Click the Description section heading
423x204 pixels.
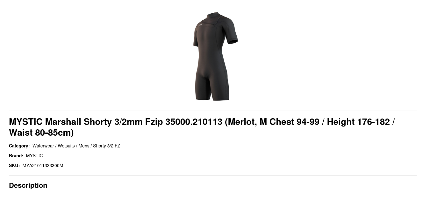click(x=28, y=185)
